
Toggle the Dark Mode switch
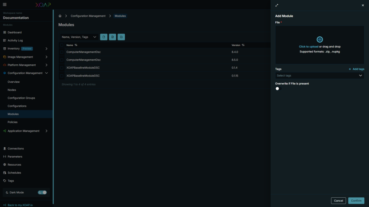(43, 193)
